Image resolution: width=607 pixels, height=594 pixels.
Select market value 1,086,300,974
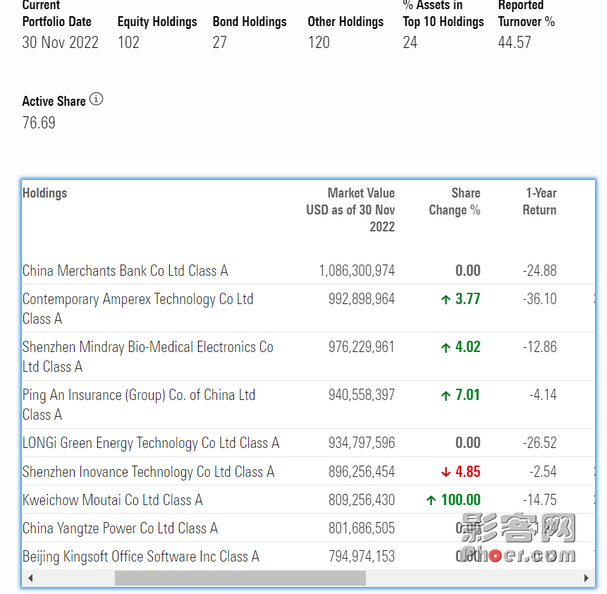357,270
